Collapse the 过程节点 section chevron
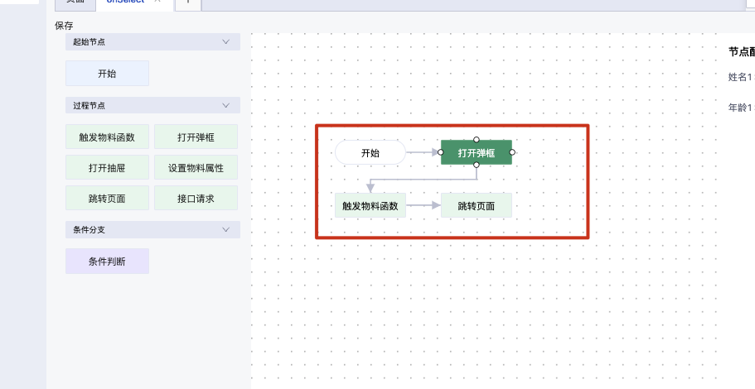The height and width of the screenshot is (389, 755). click(225, 105)
